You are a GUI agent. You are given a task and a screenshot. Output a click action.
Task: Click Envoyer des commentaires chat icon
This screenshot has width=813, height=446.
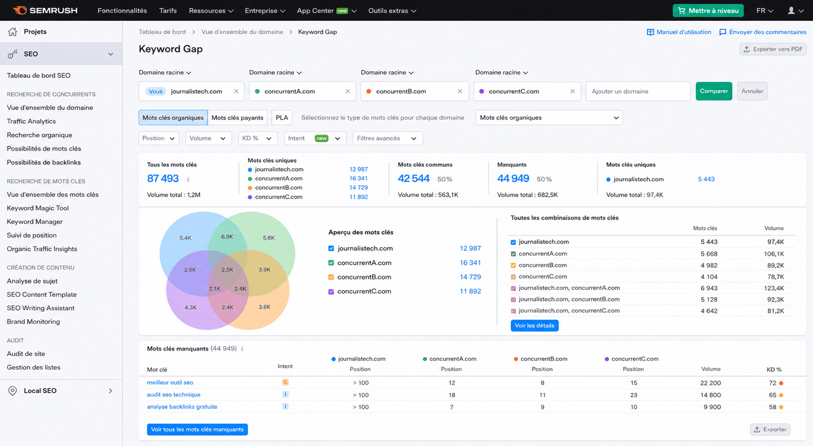coord(723,32)
